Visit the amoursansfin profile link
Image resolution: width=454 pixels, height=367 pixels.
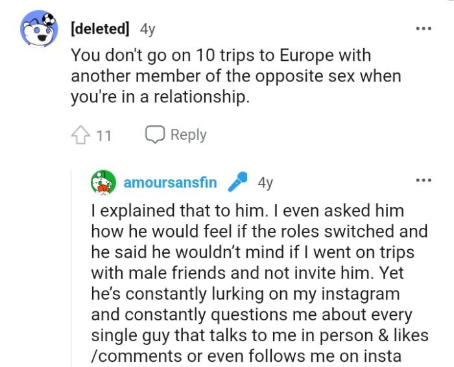click(170, 183)
